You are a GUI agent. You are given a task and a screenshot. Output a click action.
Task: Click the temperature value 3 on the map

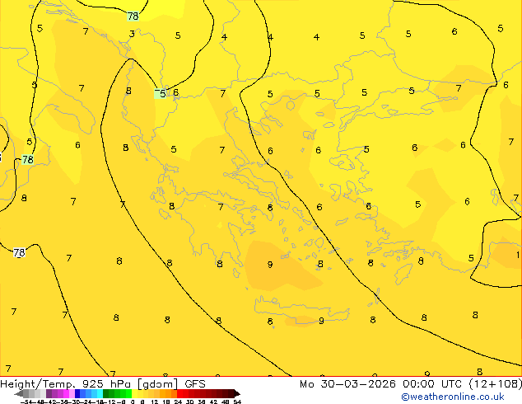(132, 34)
